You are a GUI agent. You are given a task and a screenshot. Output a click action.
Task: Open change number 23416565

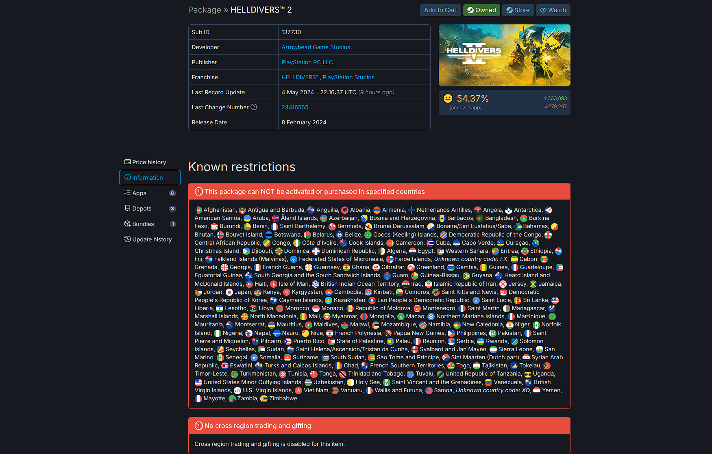pyautogui.click(x=295, y=107)
